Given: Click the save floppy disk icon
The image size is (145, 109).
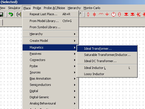Looking at the screenshot, I should pos(1,14).
